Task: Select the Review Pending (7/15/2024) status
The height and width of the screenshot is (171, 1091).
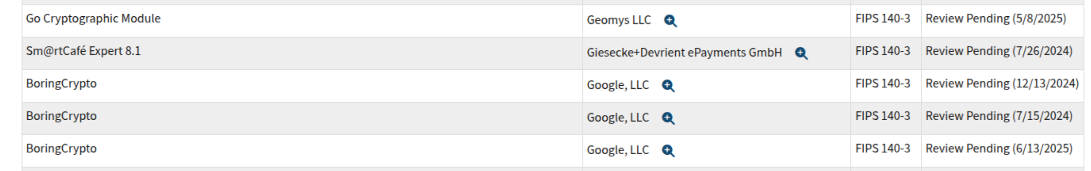Action: click(x=999, y=116)
